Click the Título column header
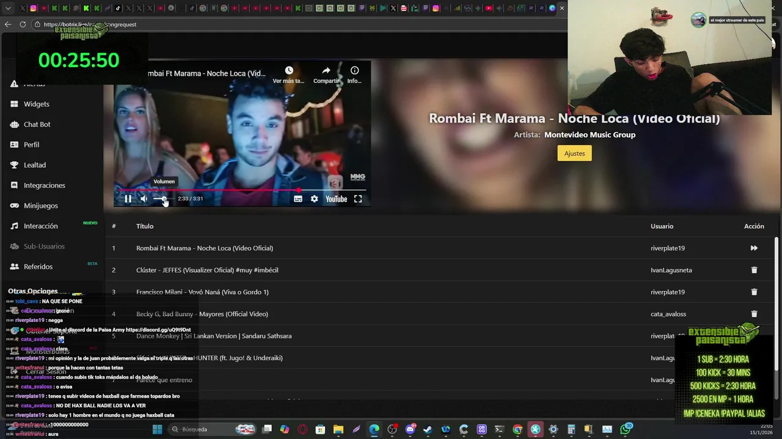This screenshot has height=439, width=782. (x=145, y=226)
